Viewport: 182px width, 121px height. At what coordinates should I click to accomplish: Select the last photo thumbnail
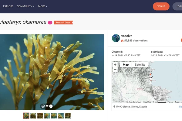[x=68, y=116]
